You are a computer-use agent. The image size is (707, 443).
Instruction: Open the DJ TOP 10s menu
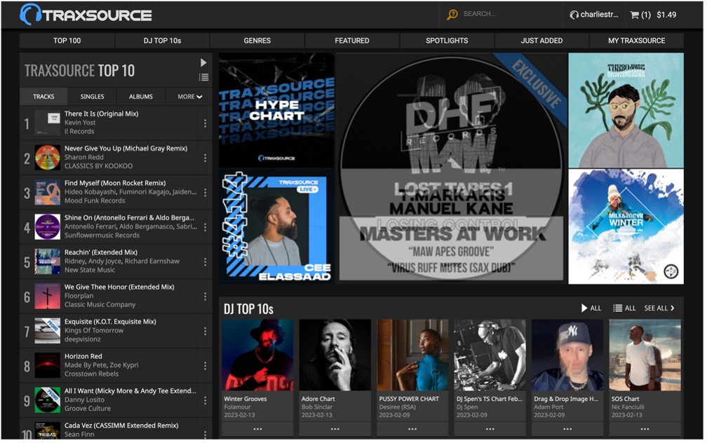162,41
